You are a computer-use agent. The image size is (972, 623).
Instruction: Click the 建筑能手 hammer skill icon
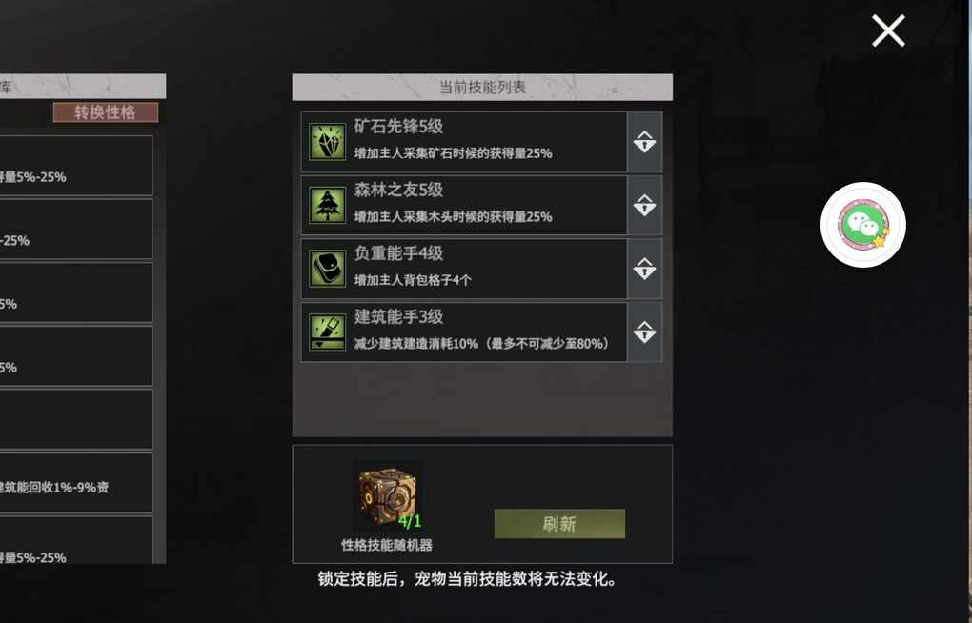coord(327,332)
